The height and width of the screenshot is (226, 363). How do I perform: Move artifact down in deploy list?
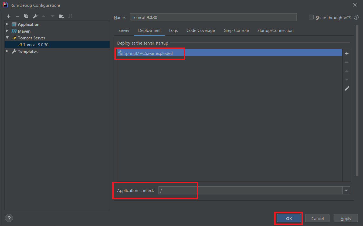point(347,80)
